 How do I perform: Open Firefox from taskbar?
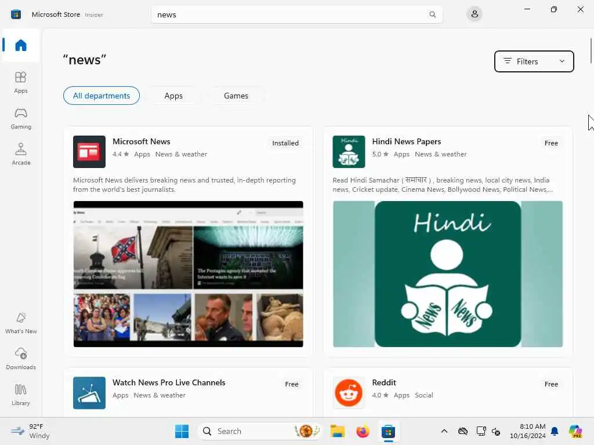point(363,431)
